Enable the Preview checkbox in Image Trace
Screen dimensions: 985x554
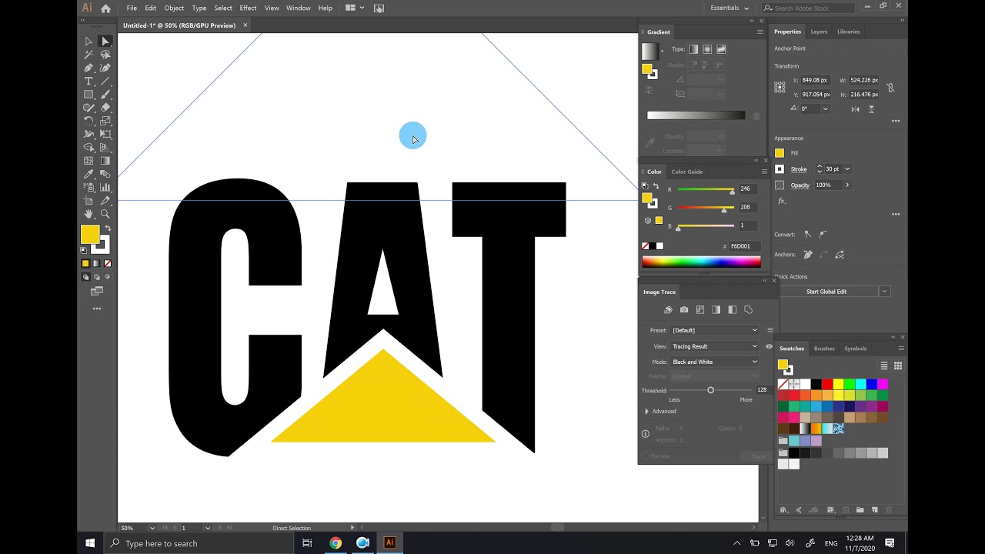pyautogui.click(x=646, y=456)
